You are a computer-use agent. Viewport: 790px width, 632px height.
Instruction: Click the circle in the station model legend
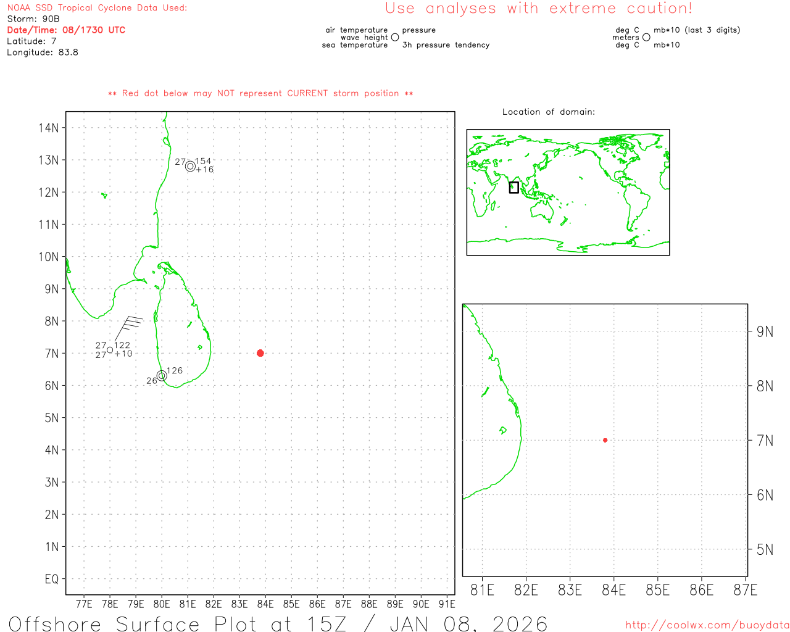click(x=395, y=38)
